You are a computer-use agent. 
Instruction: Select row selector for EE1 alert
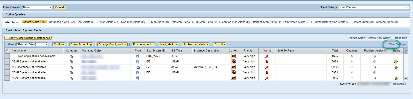click(7, 73)
